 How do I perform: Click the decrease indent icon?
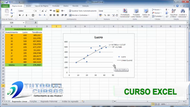tap(62, 15)
